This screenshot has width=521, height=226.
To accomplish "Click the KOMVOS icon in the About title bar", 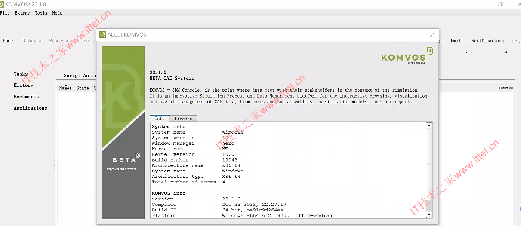I will point(102,34).
